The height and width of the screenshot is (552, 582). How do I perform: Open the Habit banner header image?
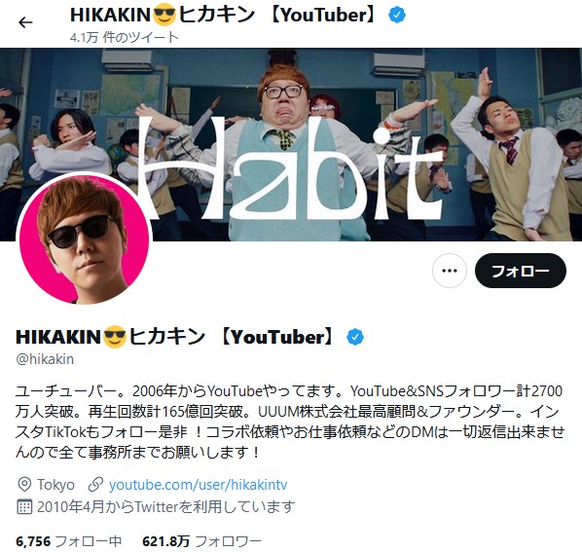pos(291,144)
